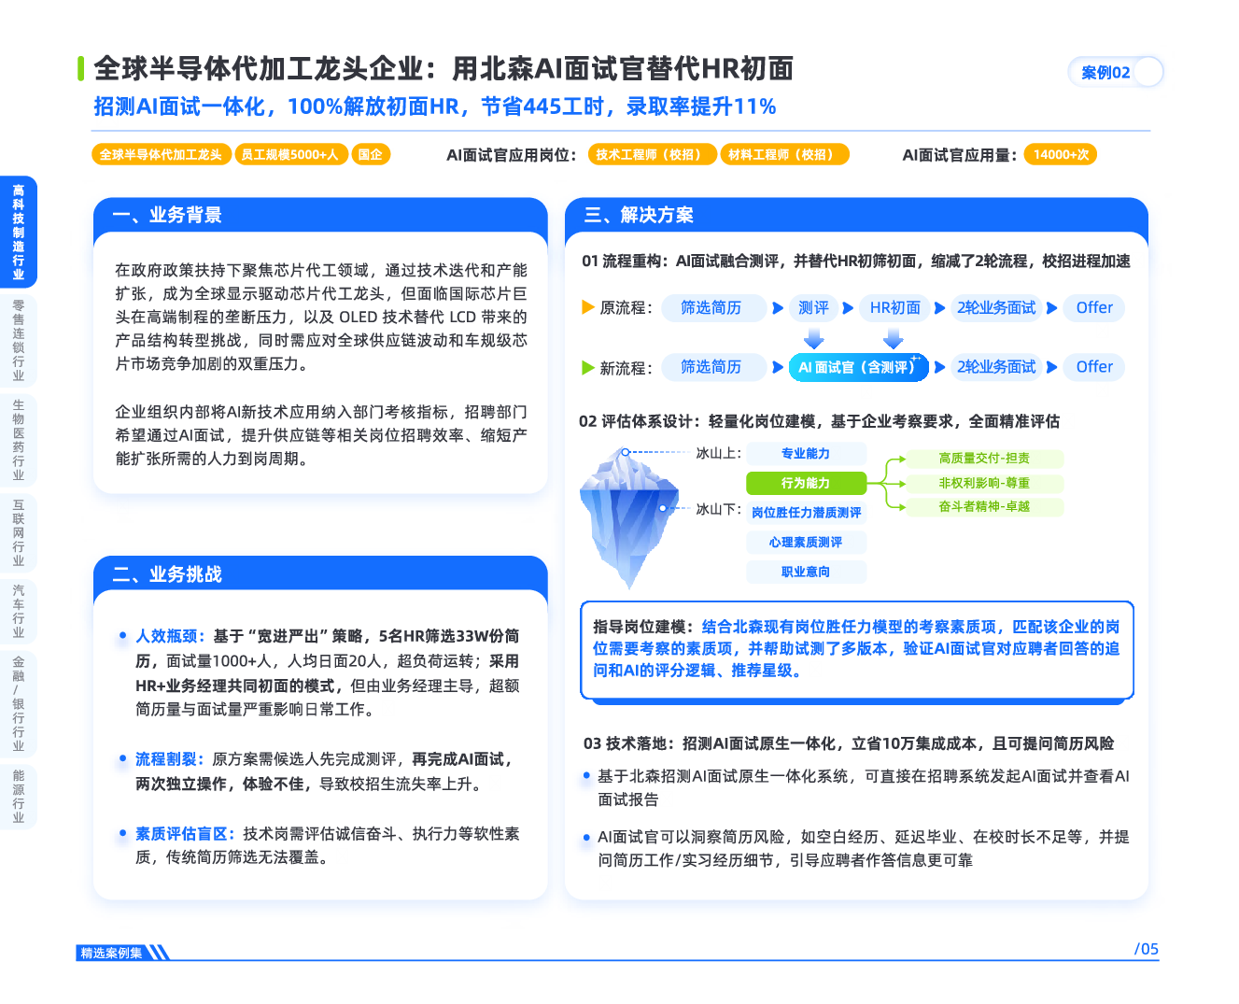Click the arrow before Offer in 新流程

(x=1052, y=367)
